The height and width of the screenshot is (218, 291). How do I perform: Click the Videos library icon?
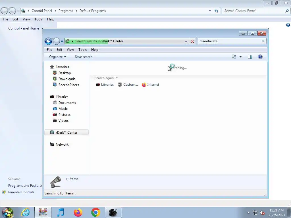pos(55,120)
